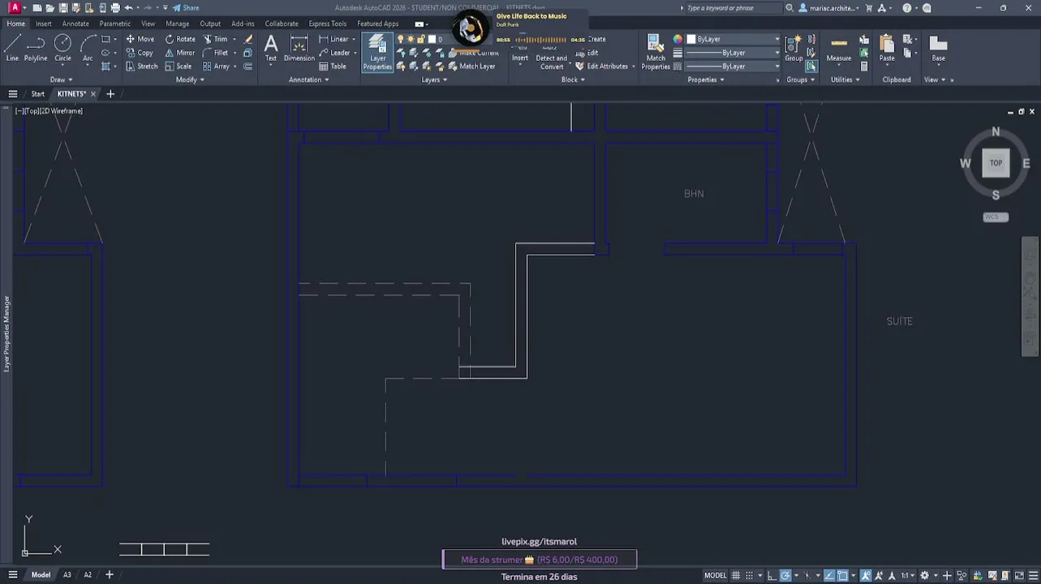Expand the Layers panel dropdown
The width and height of the screenshot is (1041, 584).
click(434, 79)
